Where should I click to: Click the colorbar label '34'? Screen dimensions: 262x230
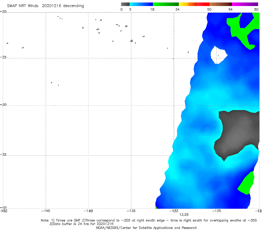(177, 9)
